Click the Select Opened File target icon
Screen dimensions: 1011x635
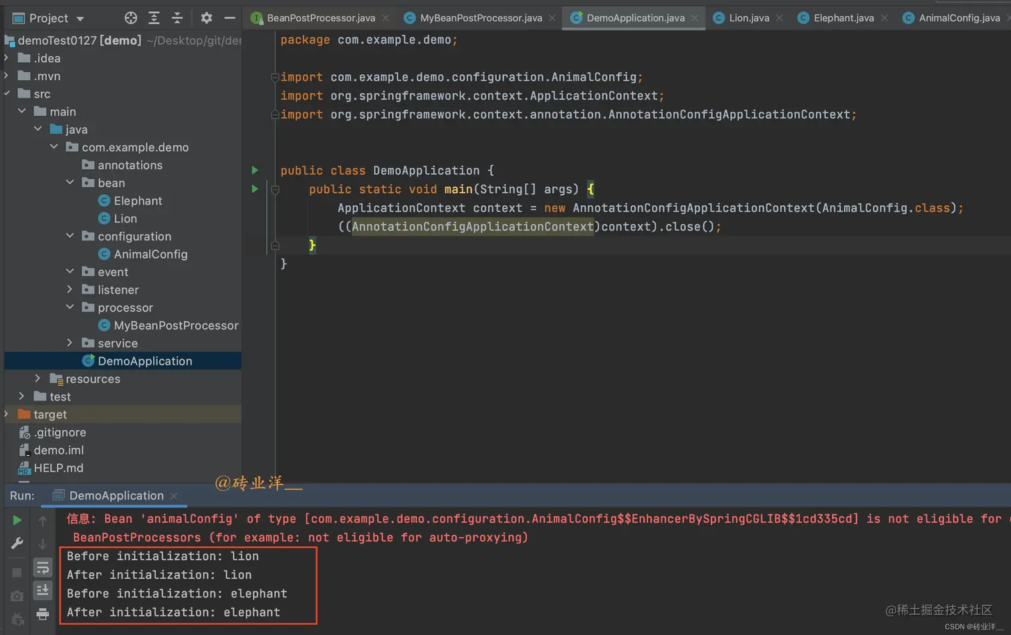point(131,18)
